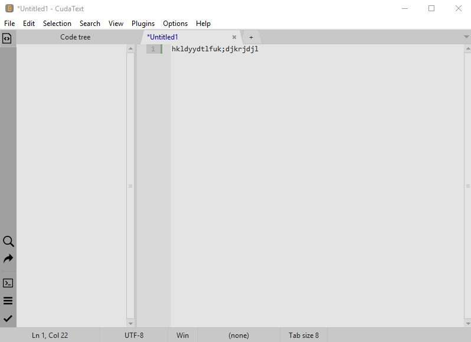Open the Plugins menu
This screenshot has height=342, width=471.
point(143,24)
